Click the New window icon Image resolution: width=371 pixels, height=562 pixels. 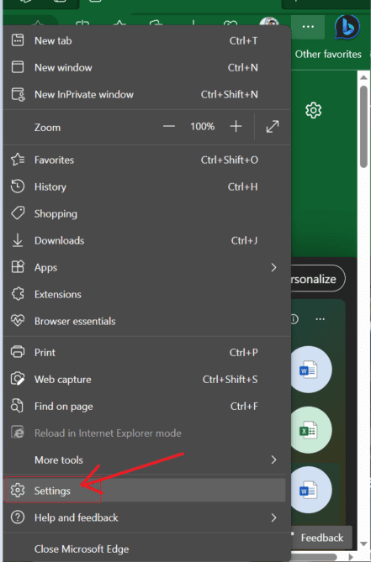[x=18, y=67]
